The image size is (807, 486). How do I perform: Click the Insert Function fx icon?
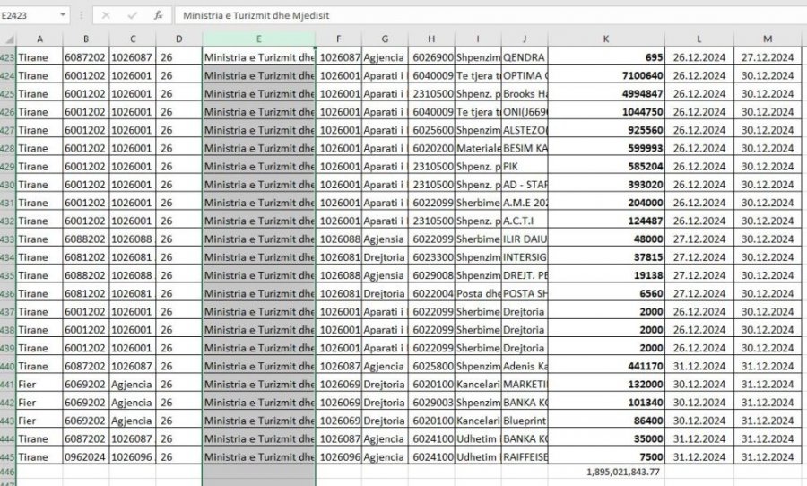click(158, 16)
